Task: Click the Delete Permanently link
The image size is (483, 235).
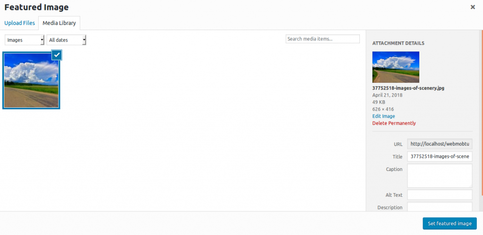Action: 394,123
